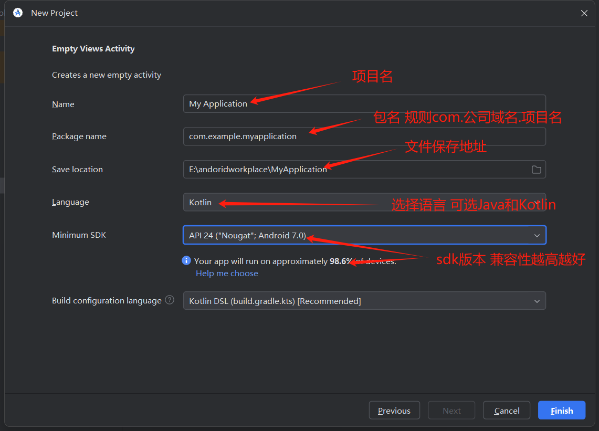Click the greyed-out Next button
Image resolution: width=599 pixels, height=431 pixels.
coord(451,411)
